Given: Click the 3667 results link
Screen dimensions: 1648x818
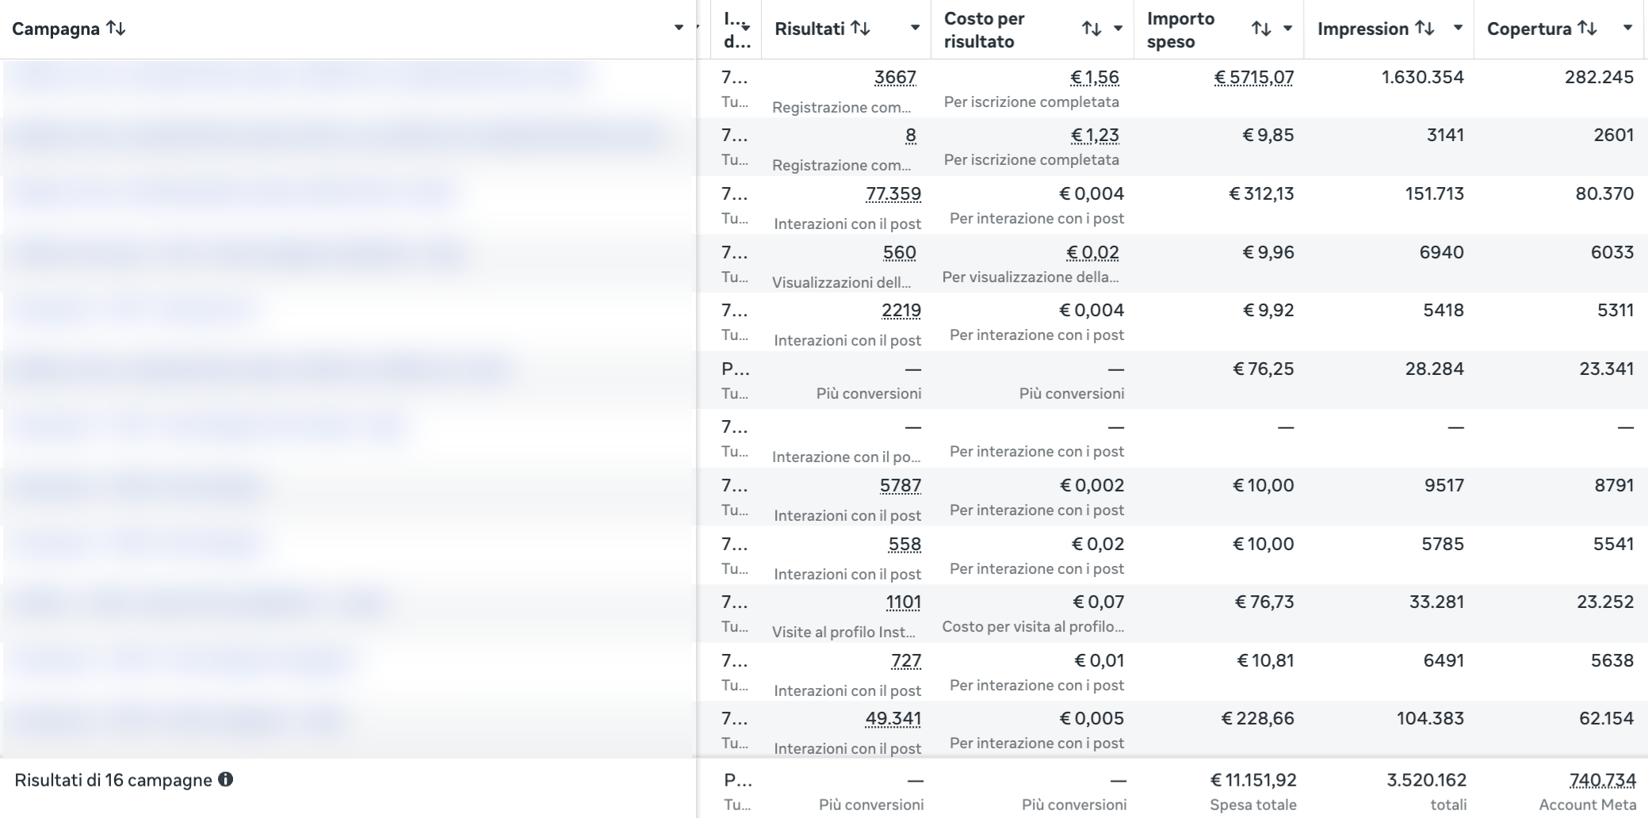Looking at the screenshot, I should point(895,78).
